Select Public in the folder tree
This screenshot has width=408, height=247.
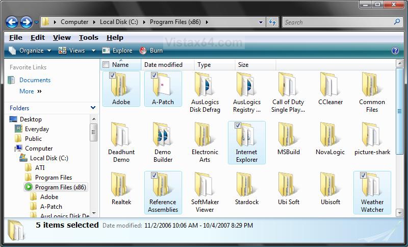pos(33,138)
